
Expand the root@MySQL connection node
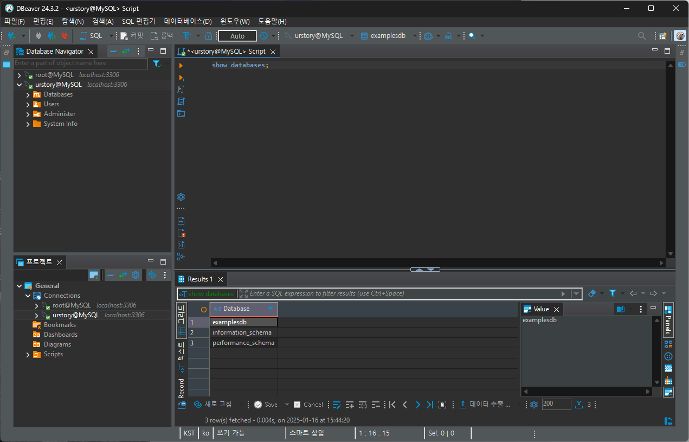pyautogui.click(x=20, y=75)
